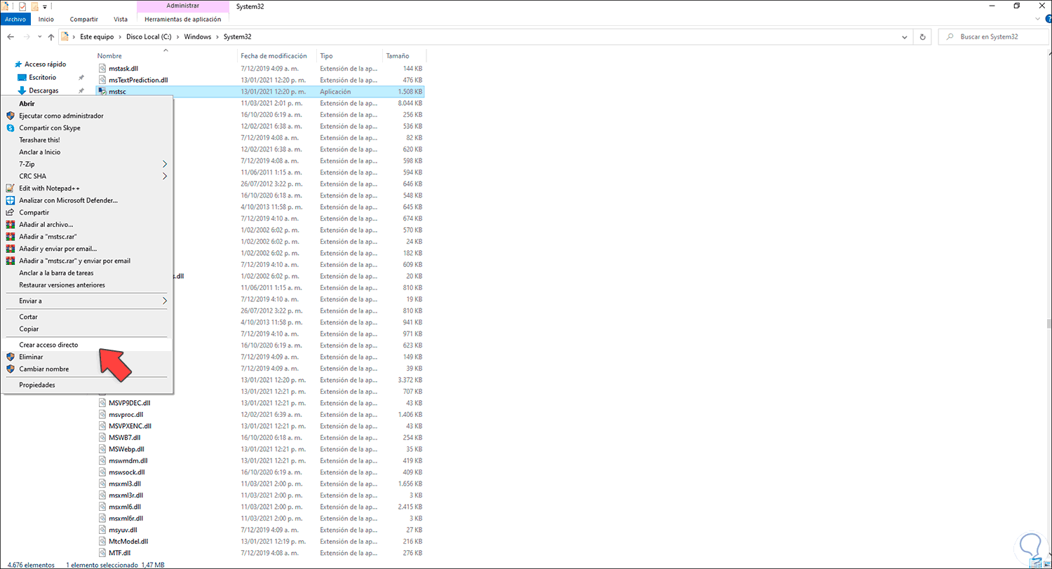Click the share icon beside Compartir in the context menu

click(11, 212)
